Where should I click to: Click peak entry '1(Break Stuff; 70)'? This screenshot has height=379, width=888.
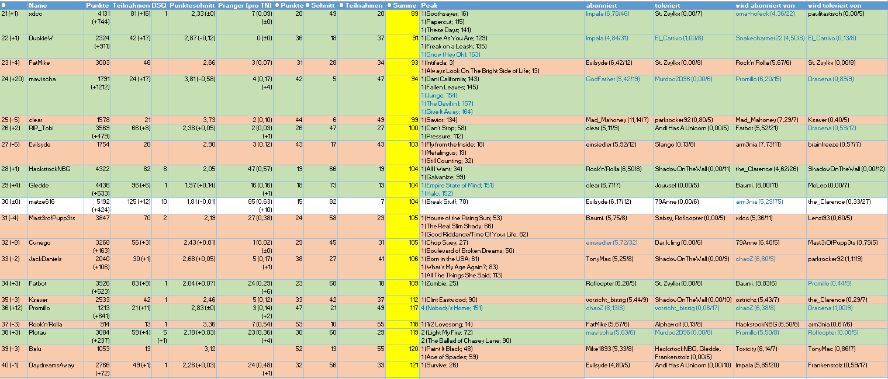[444, 201]
